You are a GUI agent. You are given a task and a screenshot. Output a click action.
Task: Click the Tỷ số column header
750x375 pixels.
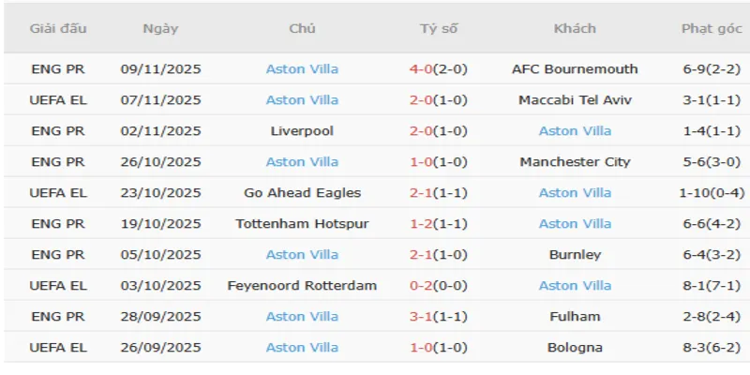(439, 28)
